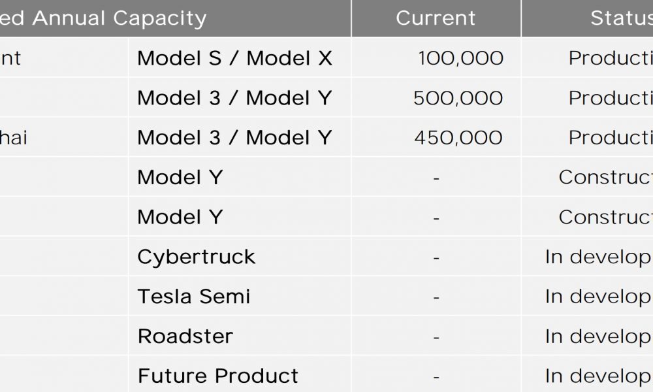The height and width of the screenshot is (392, 653).
Task: Select the 450,000 capacity value
Action: [x=458, y=137]
